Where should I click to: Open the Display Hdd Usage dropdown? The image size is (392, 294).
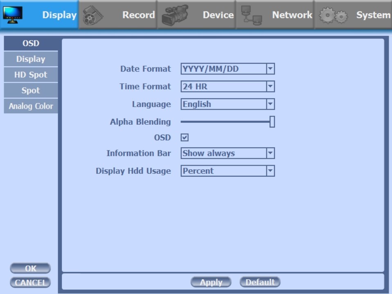pyautogui.click(x=228, y=171)
